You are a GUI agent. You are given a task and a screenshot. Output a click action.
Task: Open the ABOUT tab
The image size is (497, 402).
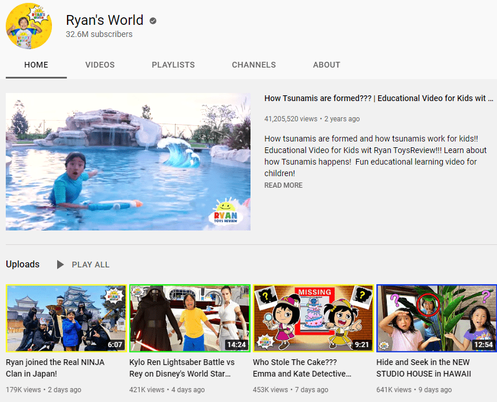pos(327,65)
